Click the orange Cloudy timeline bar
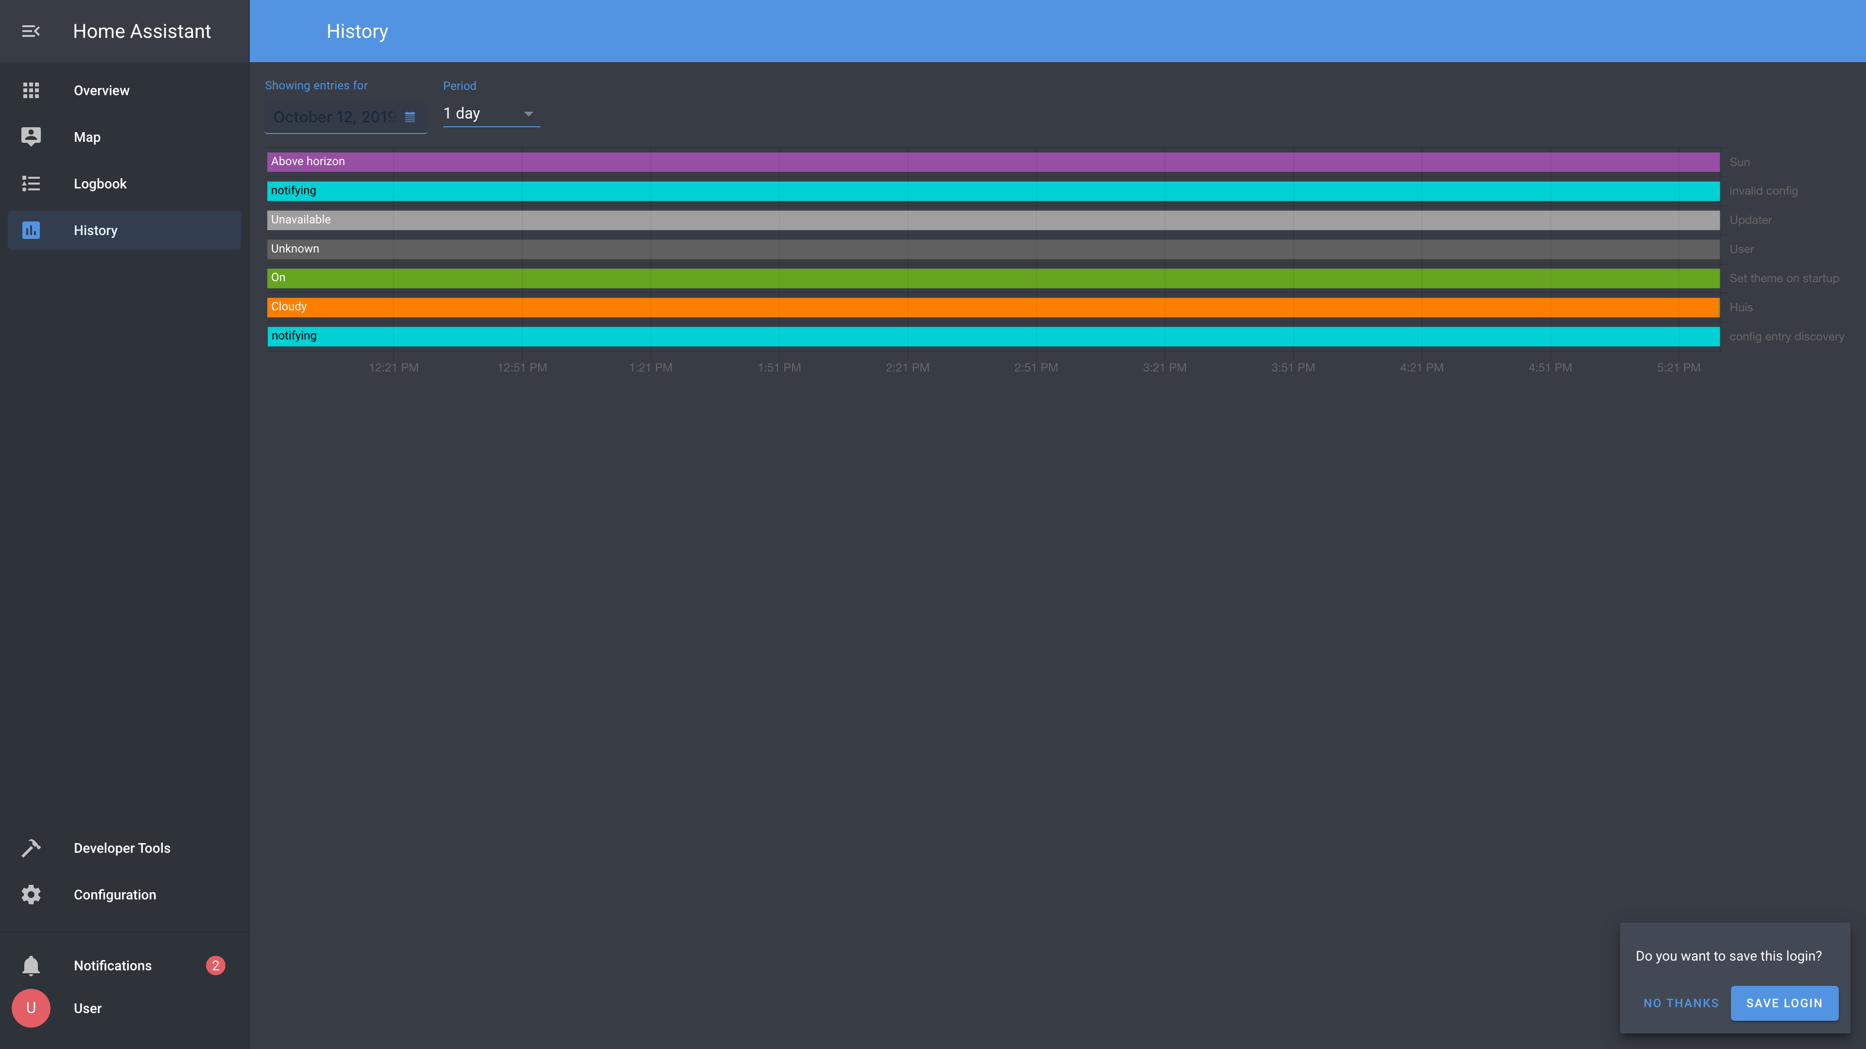1866x1049 pixels. 992,307
